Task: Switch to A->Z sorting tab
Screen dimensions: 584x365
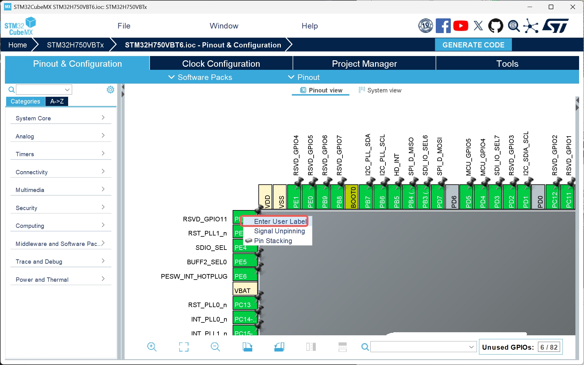Action: (57, 101)
